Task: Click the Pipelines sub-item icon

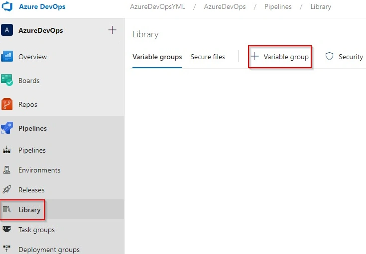Action: 7,150
